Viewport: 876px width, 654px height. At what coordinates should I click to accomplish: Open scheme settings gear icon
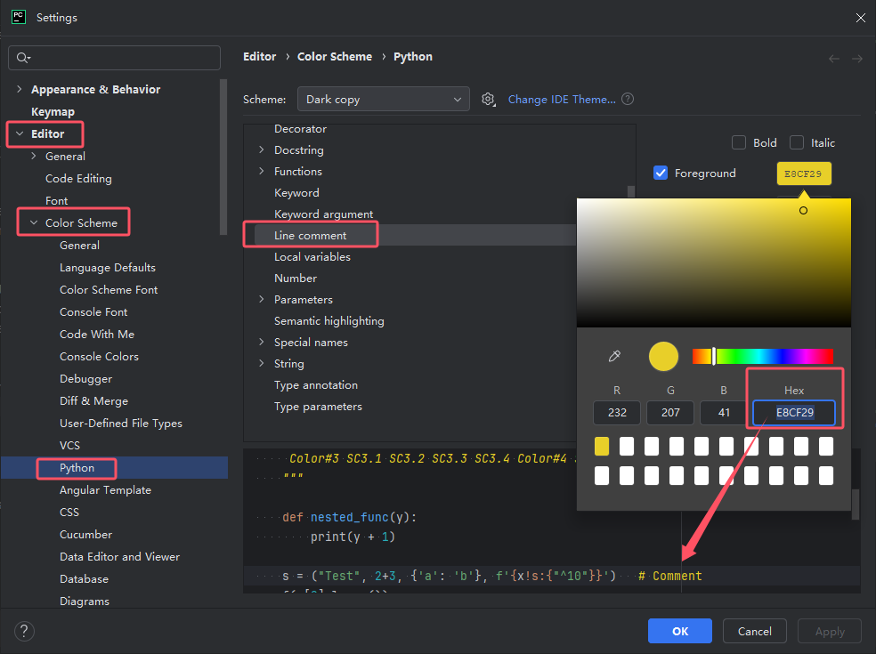pyautogui.click(x=488, y=100)
